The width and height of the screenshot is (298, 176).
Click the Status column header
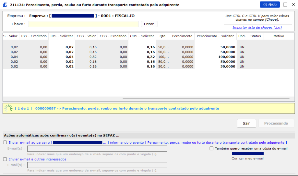(x=256, y=36)
